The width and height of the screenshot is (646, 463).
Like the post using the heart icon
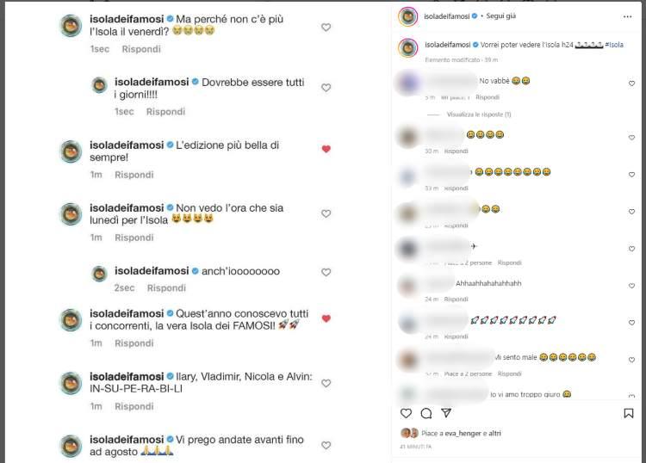(406, 413)
